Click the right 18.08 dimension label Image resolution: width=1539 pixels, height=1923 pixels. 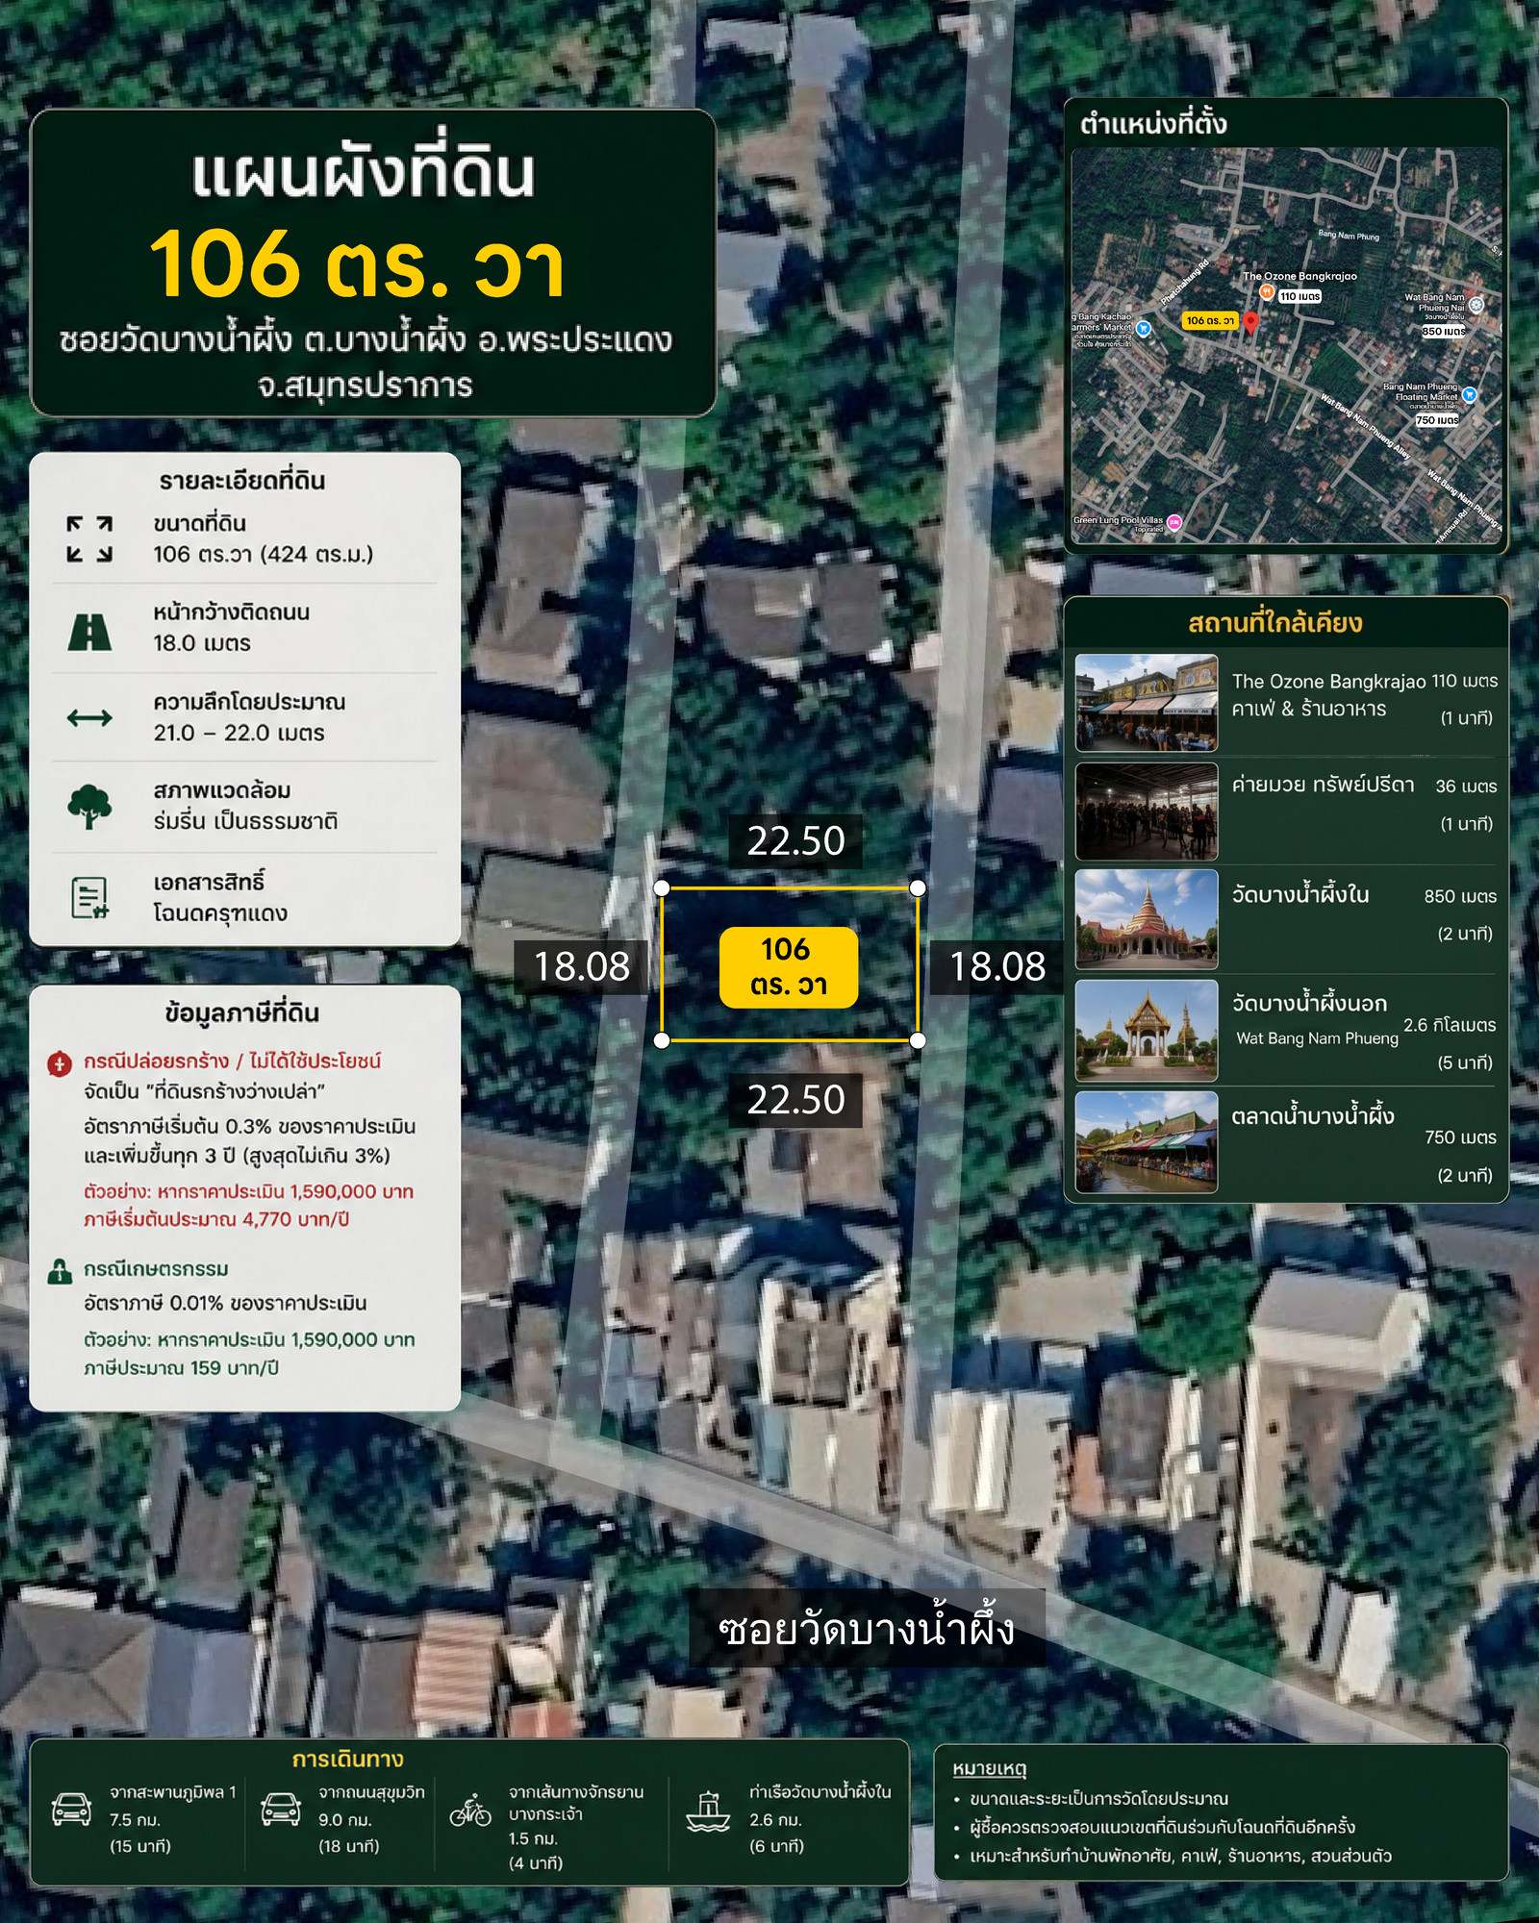997,966
